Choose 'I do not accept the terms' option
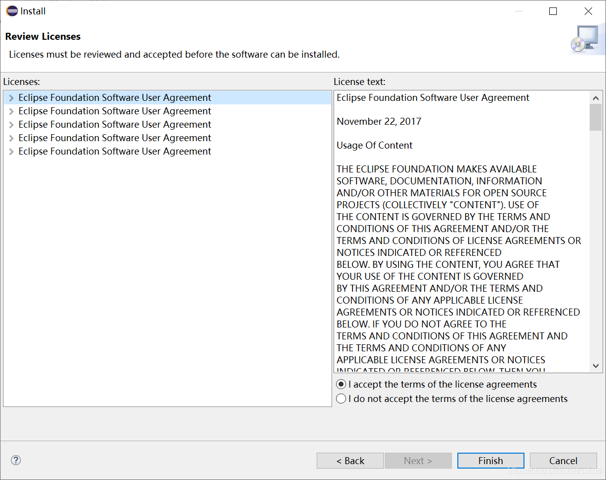The width and height of the screenshot is (606, 480). pos(452,399)
